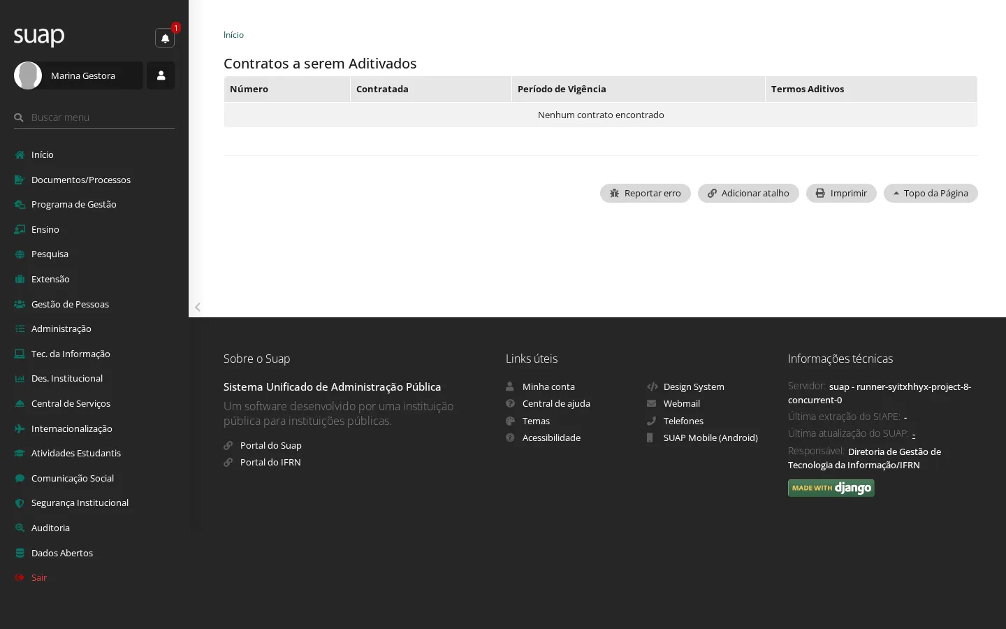This screenshot has width=1006, height=629.
Task: Click the user profile icon button
Action: coord(161,75)
